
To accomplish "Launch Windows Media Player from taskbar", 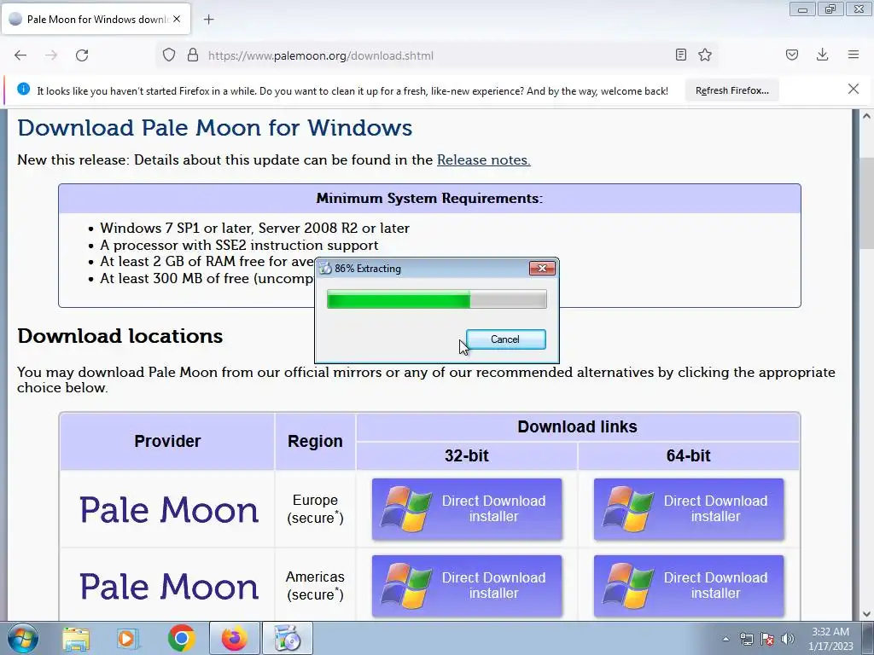I will pyautogui.click(x=128, y=638).
